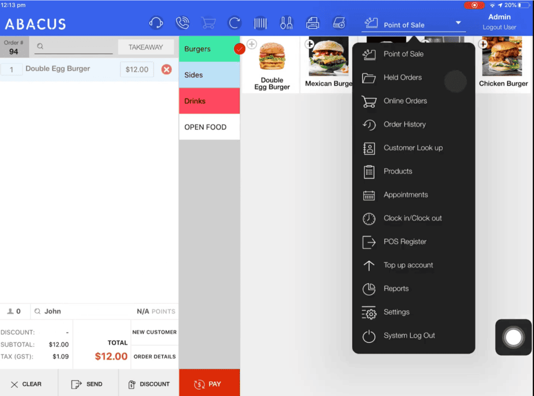
Task: Expand the plus button on Chicken Burger
Action: click(482, 44)
